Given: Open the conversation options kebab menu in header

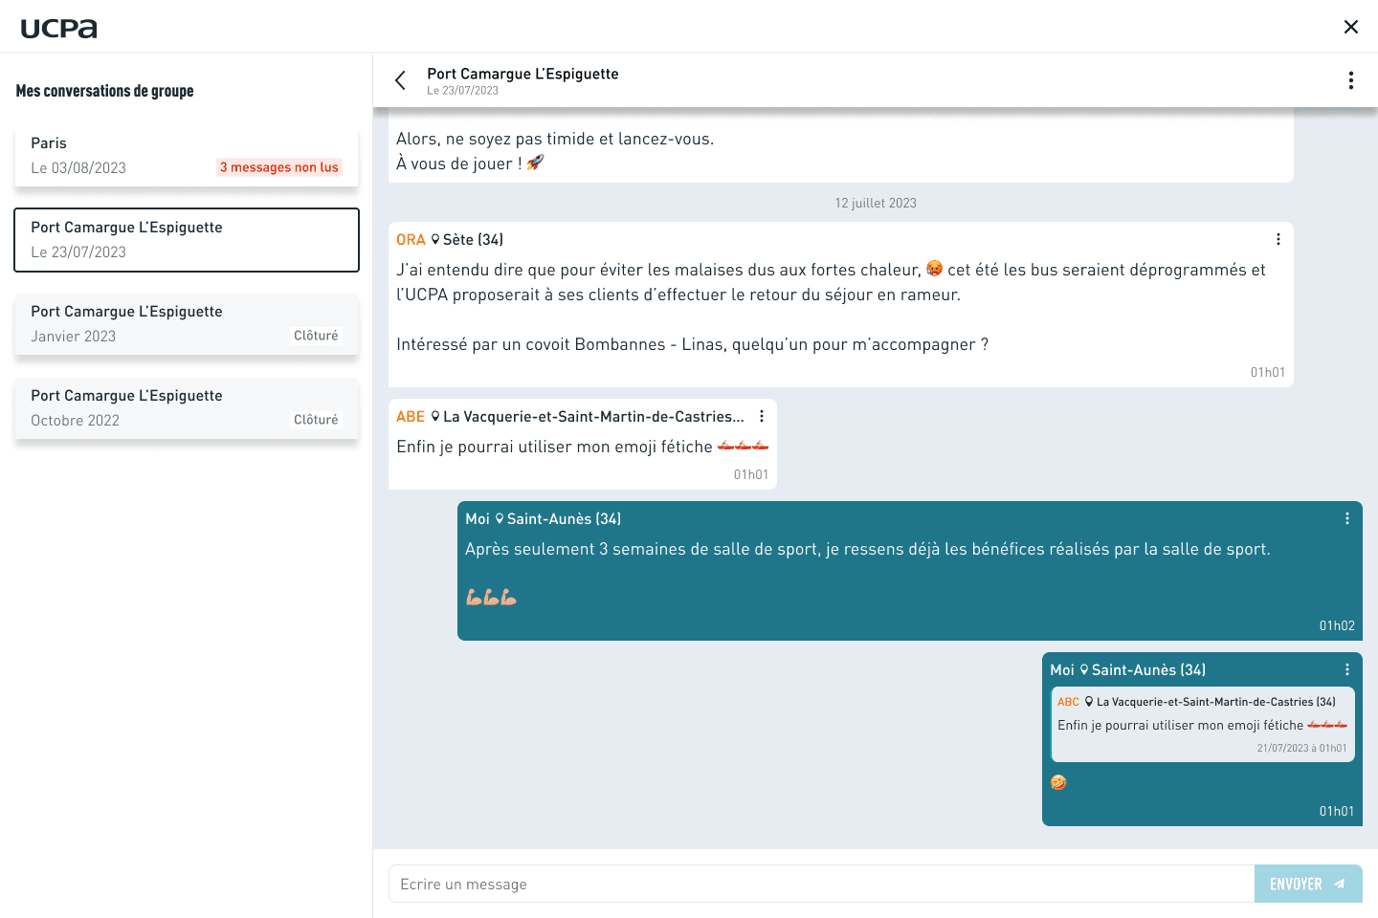Looking at the screenshot, I should pyautogui.click(x=1351, y=80).
